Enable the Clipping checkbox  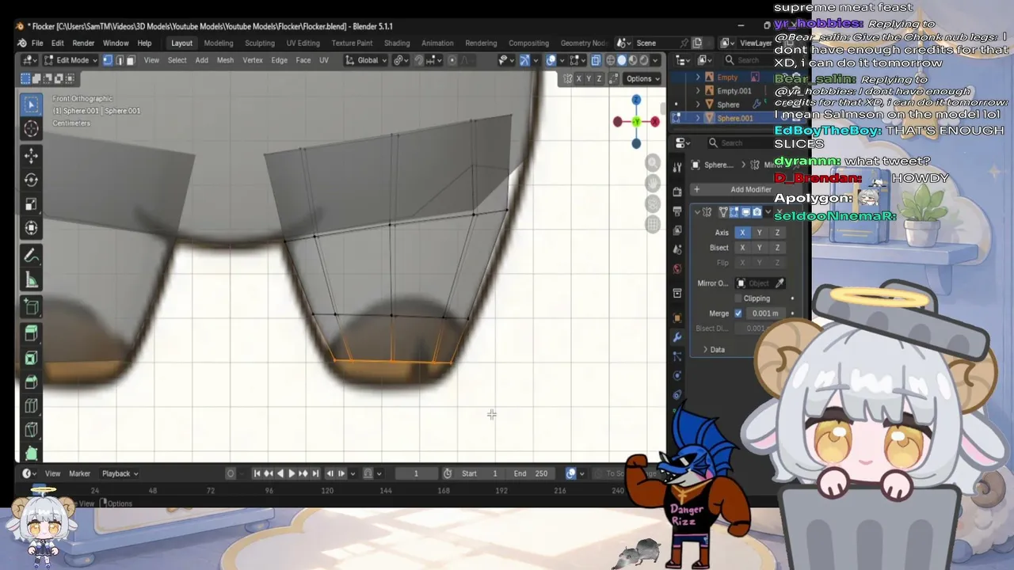point(738,298)
